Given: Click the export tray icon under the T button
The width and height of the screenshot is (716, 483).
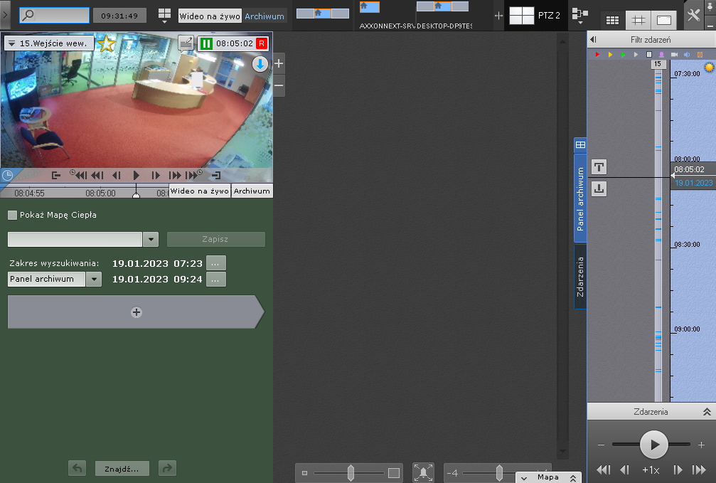Looking at the screenshot, I should (x=599, y=189).
